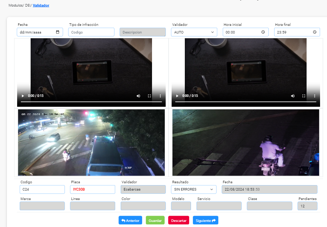Open the wide street camera image
The width and height of the screenshot is (327, 227).
point(92,142)
